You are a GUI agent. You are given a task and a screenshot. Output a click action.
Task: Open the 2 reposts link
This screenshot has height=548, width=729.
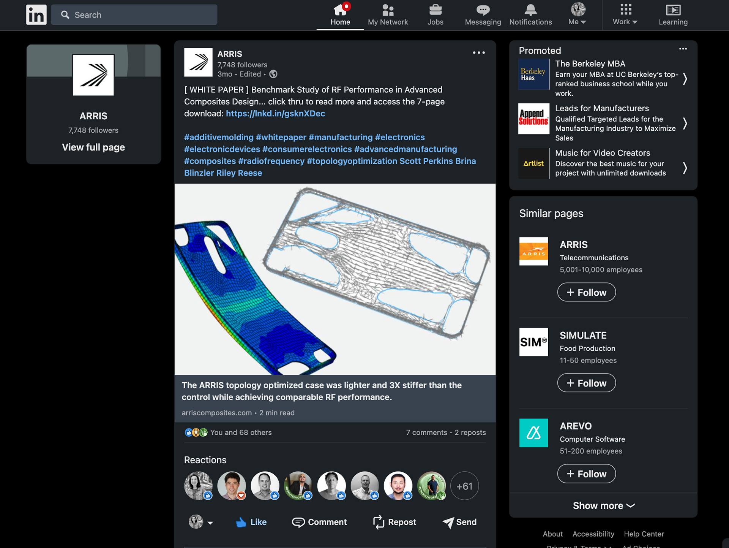pyautogui.click(x=470, y=432)
